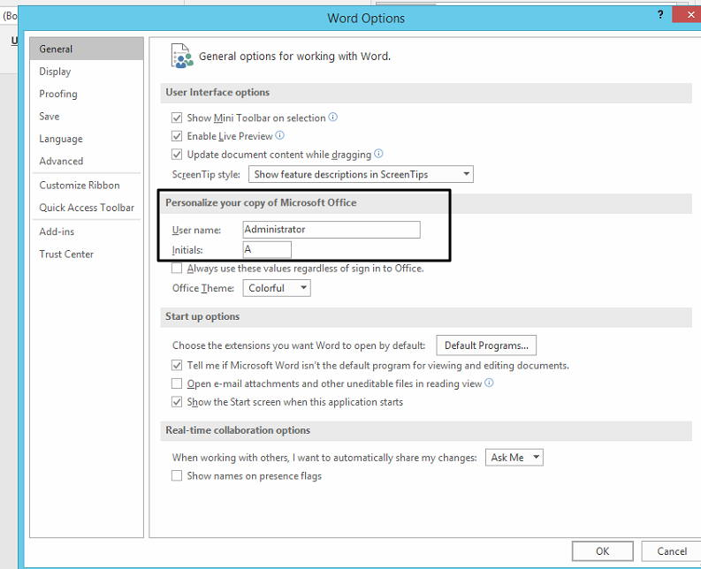701x569 pixels.
Task: Click info icon next to Enable Live Preview
Action: [x=280, y=136]
